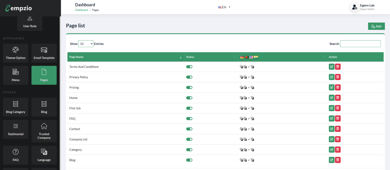
Task: Open the Show entries count dropdown
Action: tap(86, 44)
